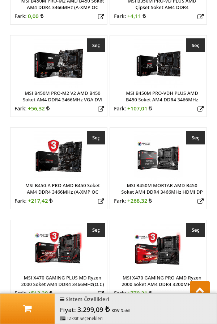The height and width of the screenshot is (324, 217).
Task: Open external link icon for MSI B450-A PRO
Action: point(101,201)
